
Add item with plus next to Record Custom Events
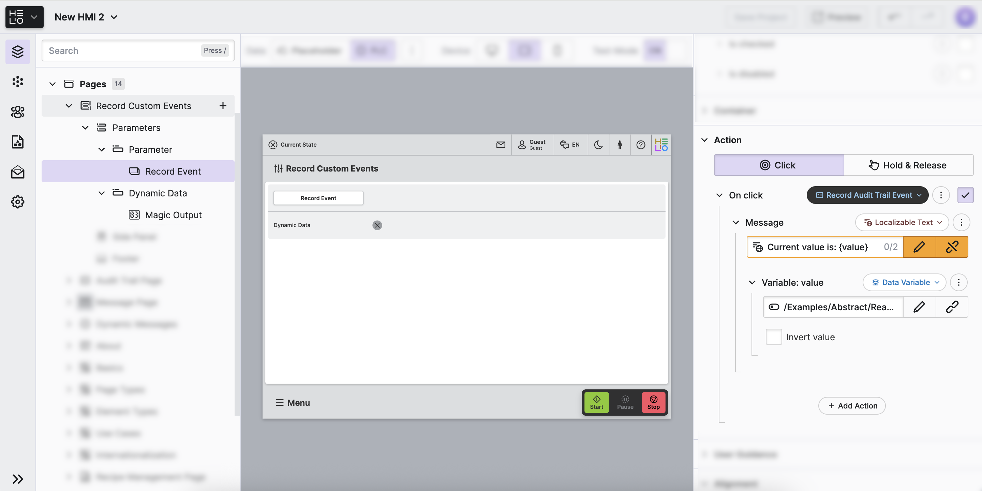[223, 106]
